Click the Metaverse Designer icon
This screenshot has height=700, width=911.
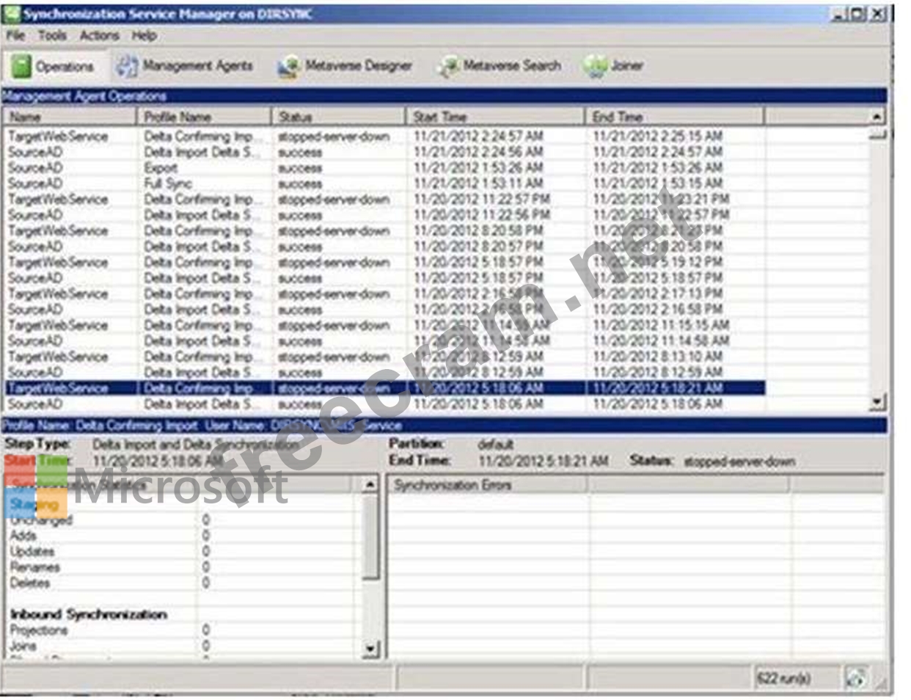(289, 66)
